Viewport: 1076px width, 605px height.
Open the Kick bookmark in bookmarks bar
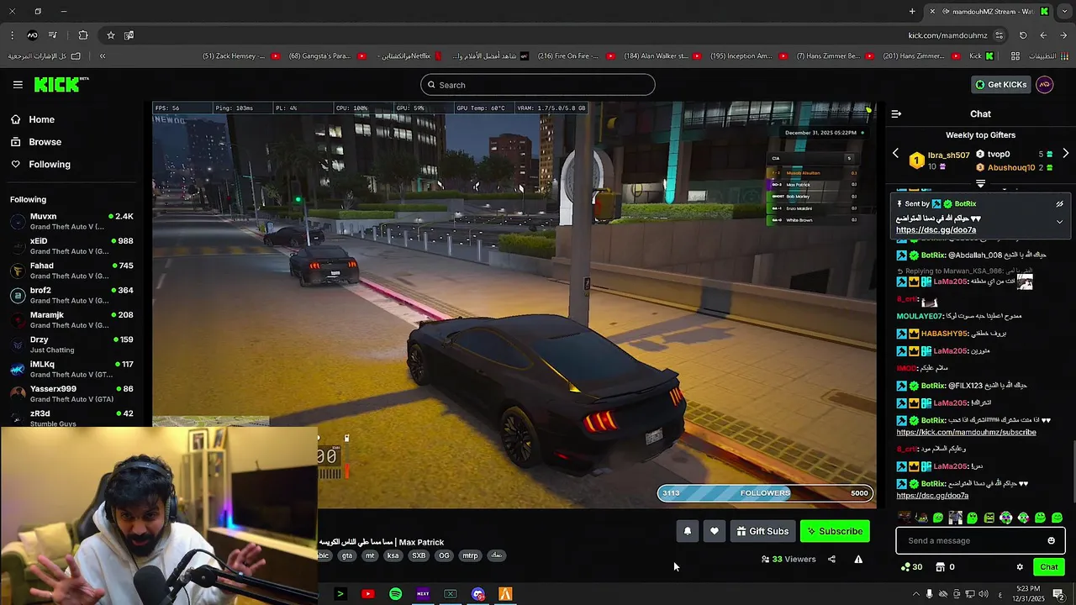[981, 56]
